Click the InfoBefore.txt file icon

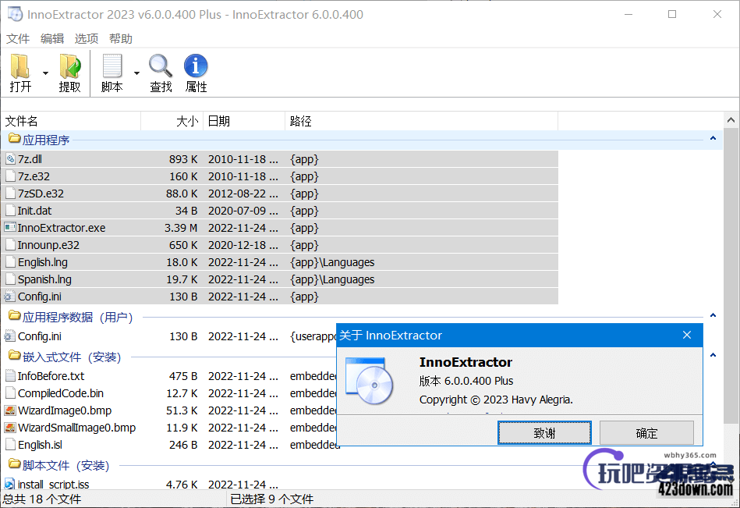coord(10,376)
